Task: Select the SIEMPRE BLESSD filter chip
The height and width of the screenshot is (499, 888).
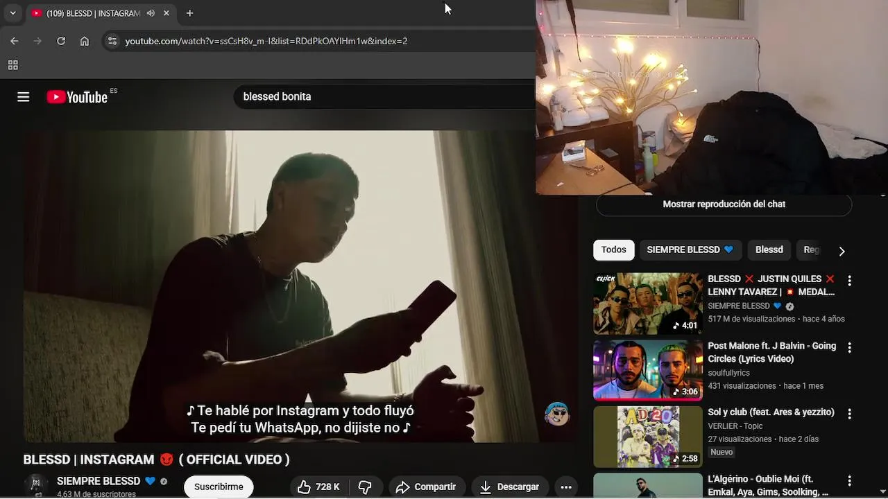Action: pos(690,249)
